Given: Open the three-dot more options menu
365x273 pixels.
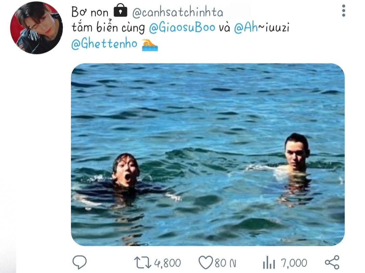Looking at the screenshot, I should 343,11.
